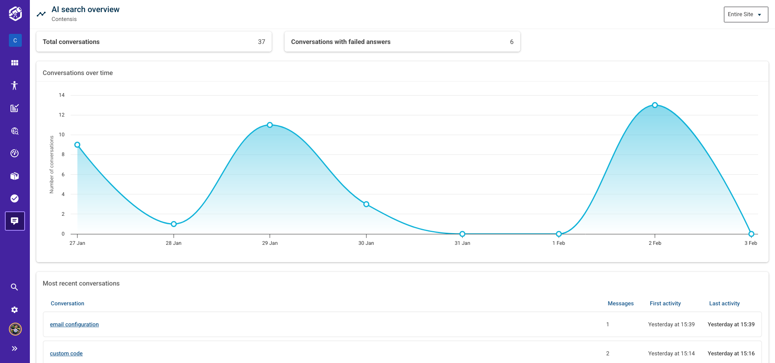Viewport: 775px width, 363px height.
Task: Click the search magnifier in the sidebar
Action: coord(15,287)
